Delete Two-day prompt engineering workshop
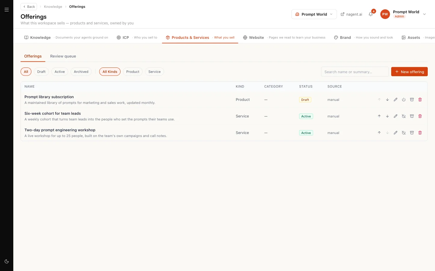435x271 pixels. point(420,133)
